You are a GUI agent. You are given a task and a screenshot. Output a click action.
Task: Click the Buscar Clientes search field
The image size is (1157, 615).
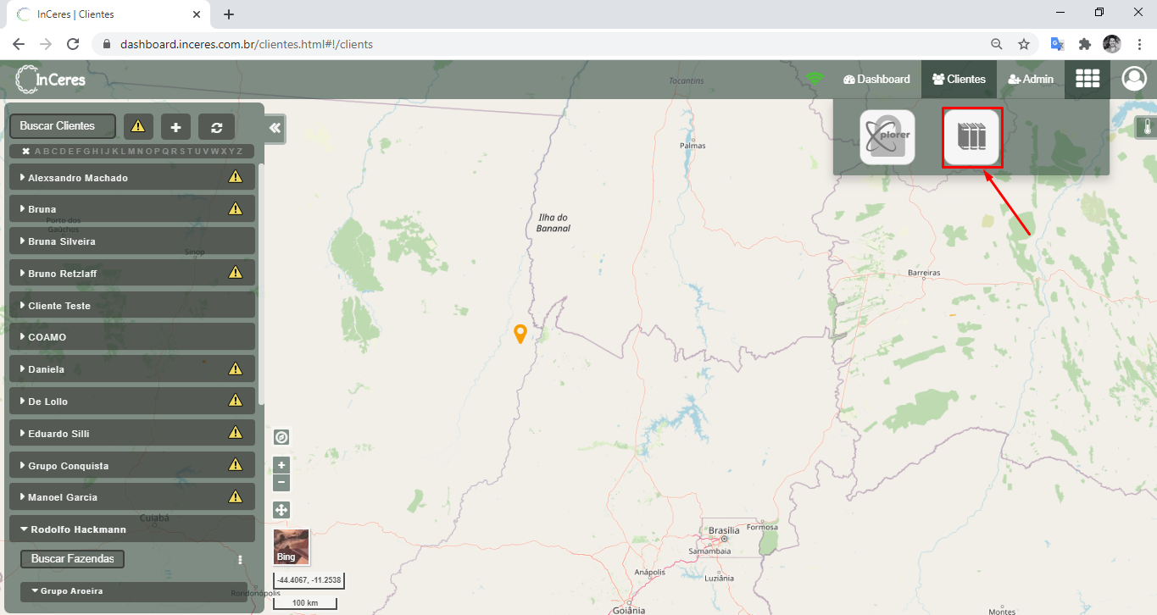[x=63, y=126]
